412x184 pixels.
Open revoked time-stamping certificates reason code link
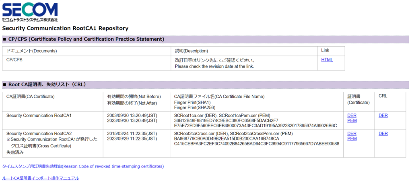point(83,166)
